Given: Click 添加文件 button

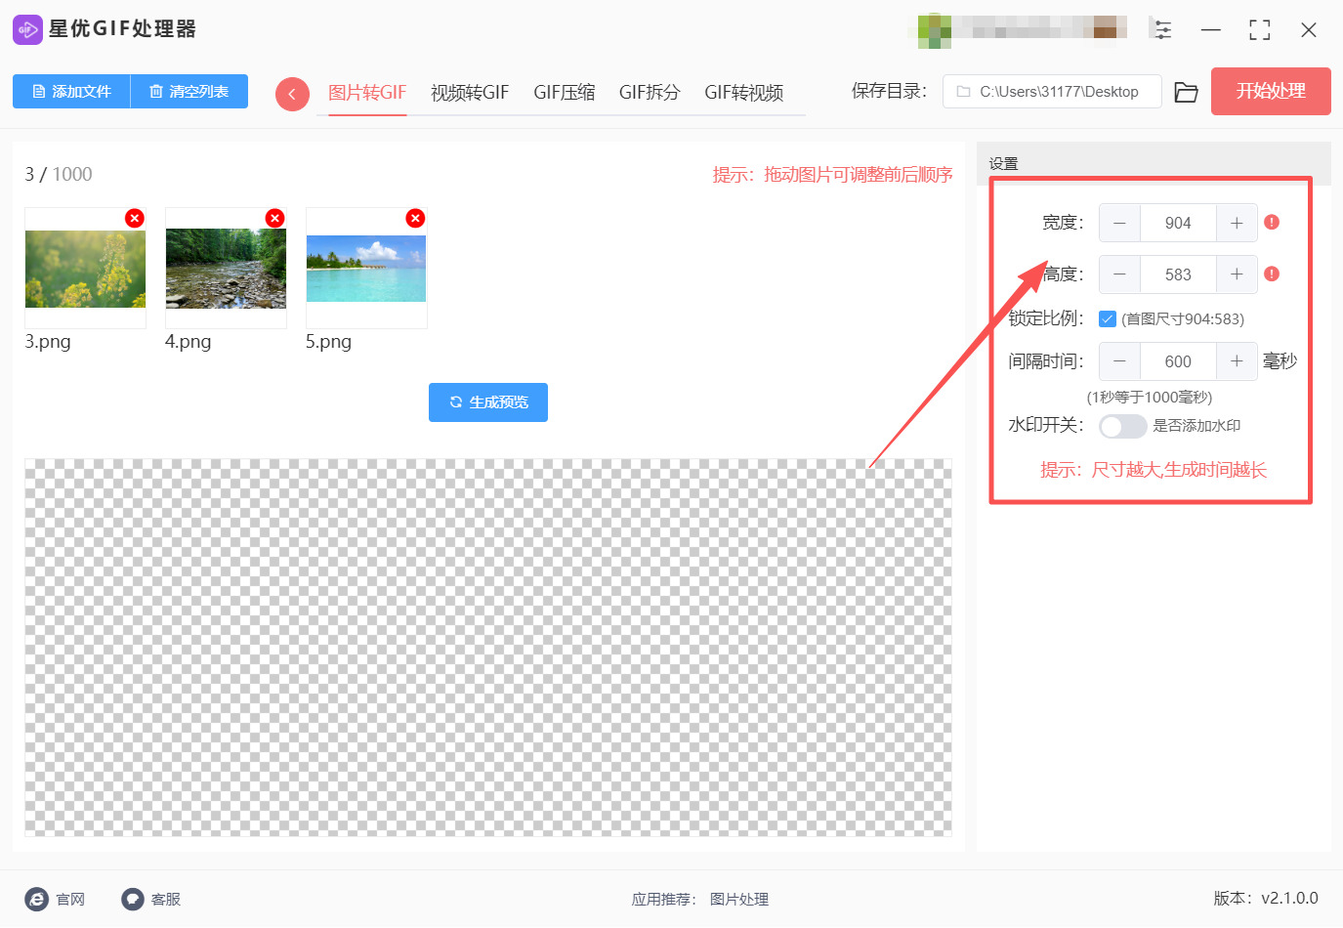Looking at the screenshot, I should click(x=71, y=92).
